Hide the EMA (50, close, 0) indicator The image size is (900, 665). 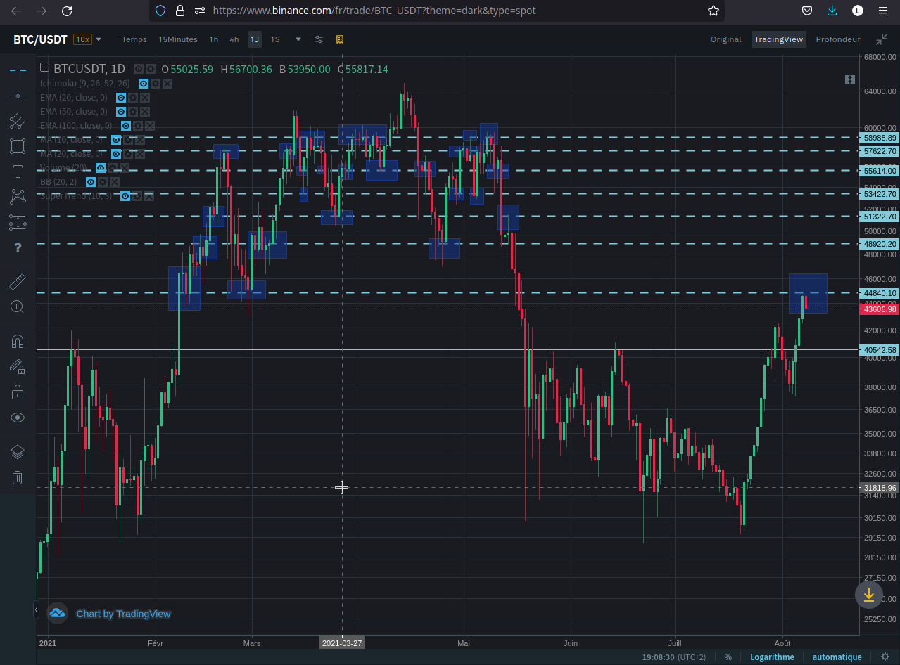click(121, 112)
